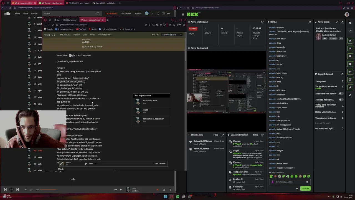Click the Kick logo
355x200 pixels.
tap(193, 14)
